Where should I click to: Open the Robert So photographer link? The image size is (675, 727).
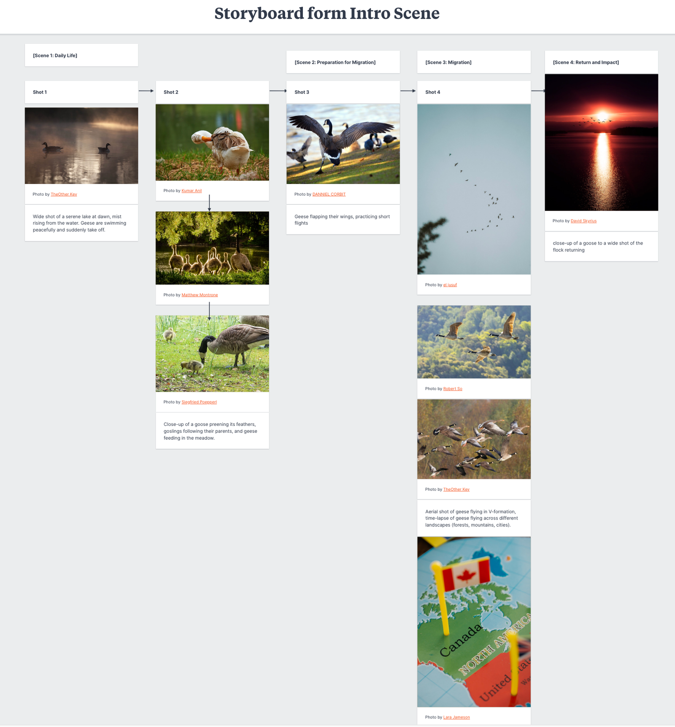[x=453, y=389]
